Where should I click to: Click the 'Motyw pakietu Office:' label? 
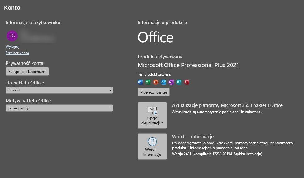(x=29, y=101)
